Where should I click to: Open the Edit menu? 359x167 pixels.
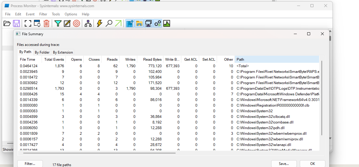point(18,14)
